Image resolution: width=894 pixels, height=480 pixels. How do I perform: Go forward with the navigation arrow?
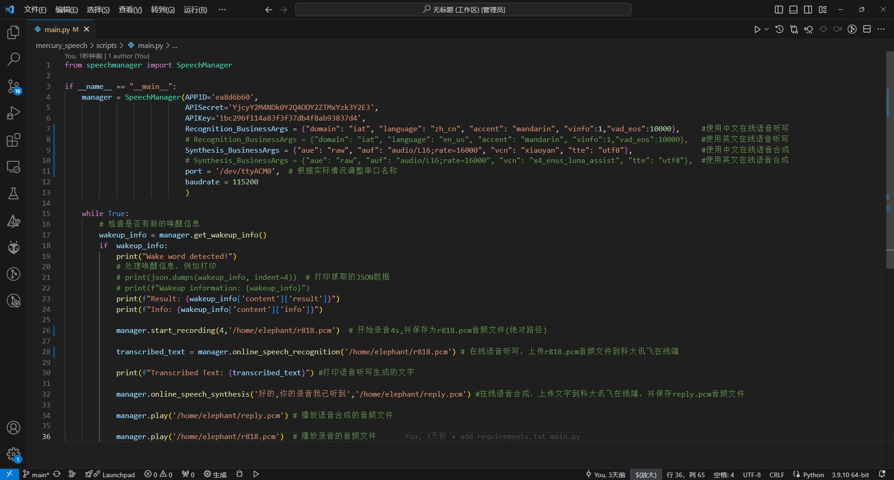(x=284, y=10)
